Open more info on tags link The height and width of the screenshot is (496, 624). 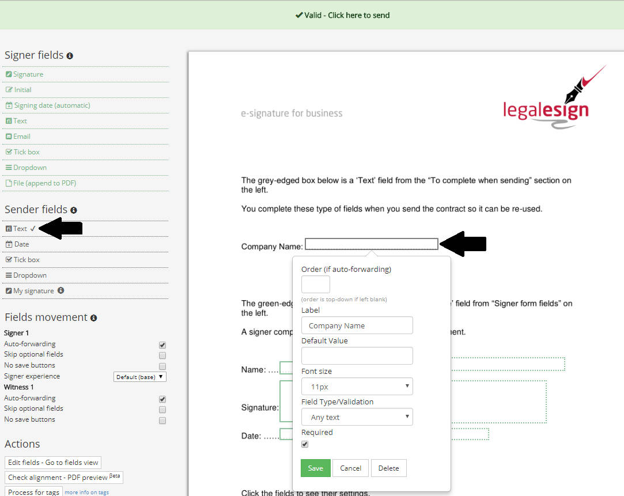(87, 493)
